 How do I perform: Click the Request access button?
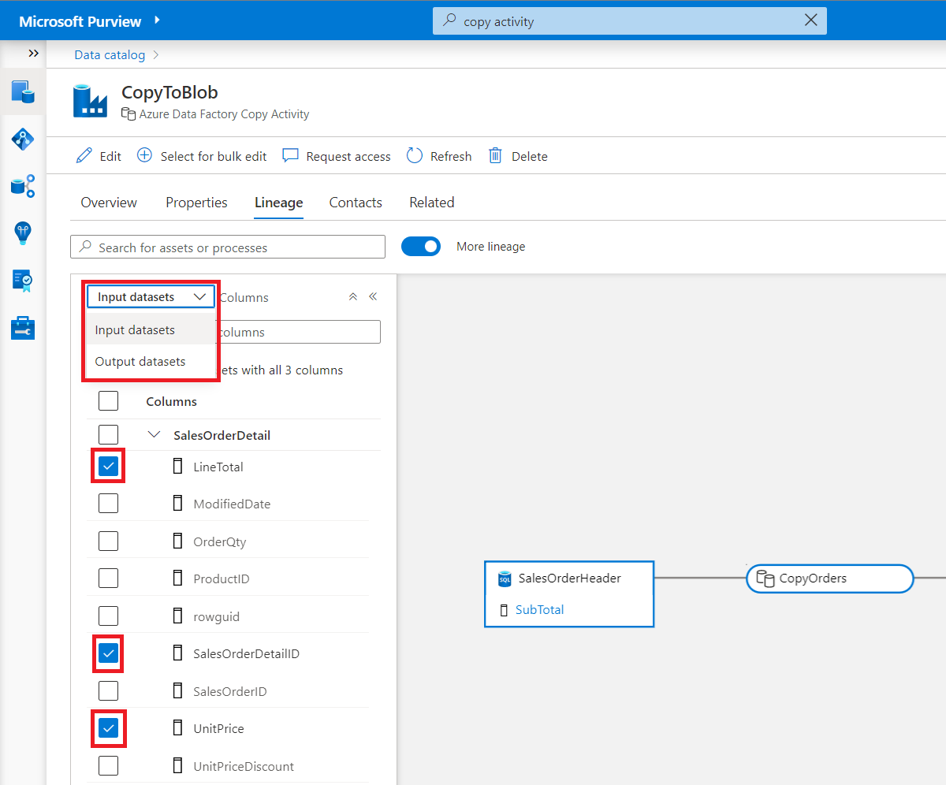[x=337, y=156]
